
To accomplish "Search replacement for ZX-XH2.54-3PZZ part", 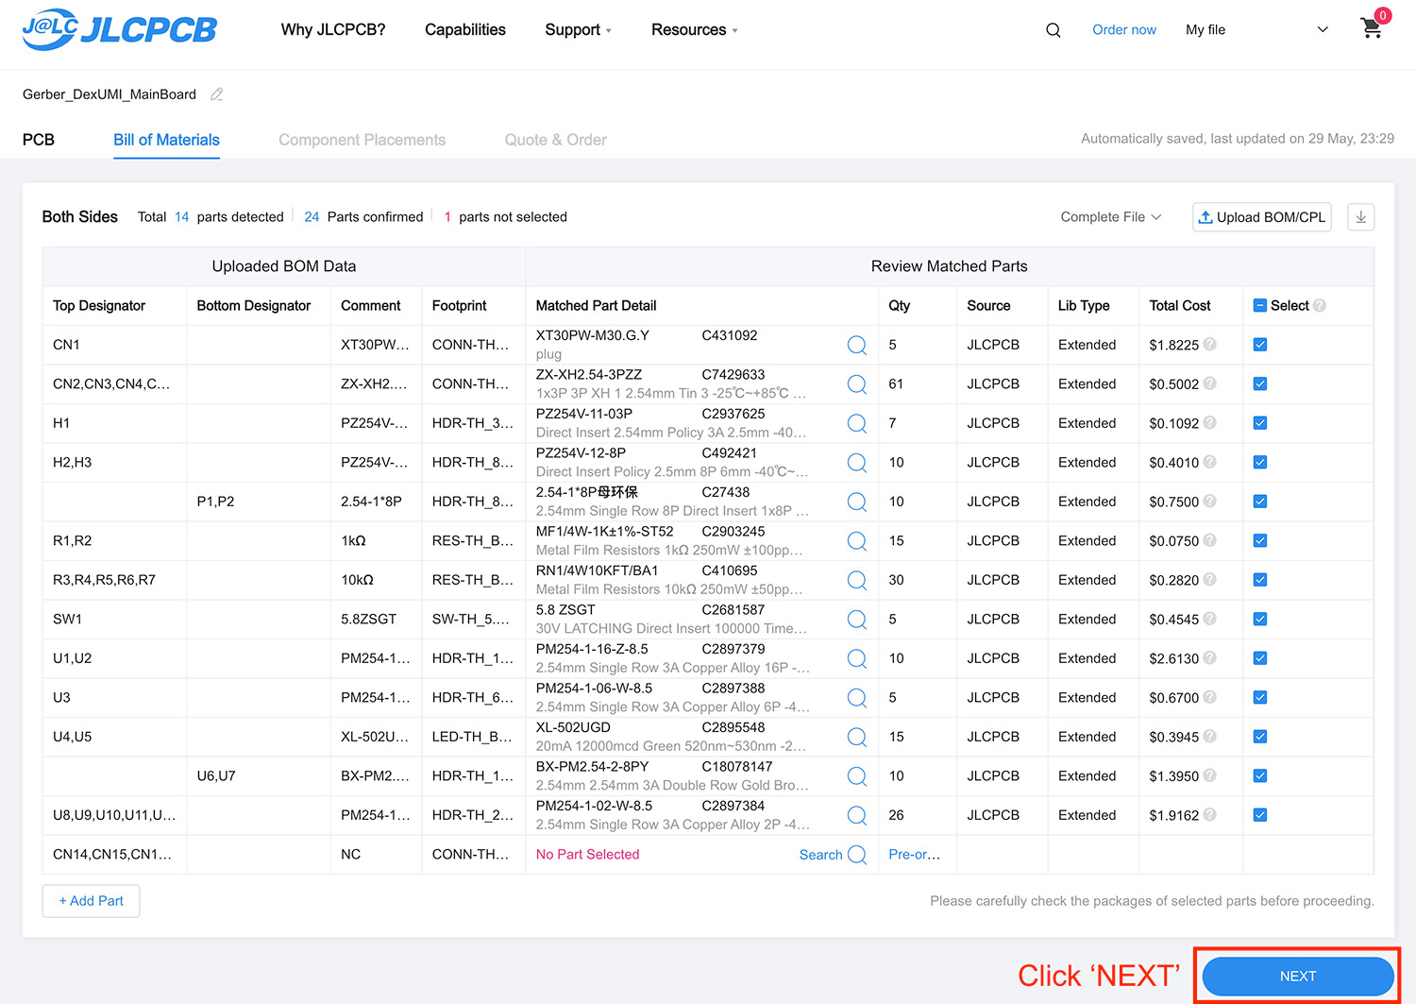I will (x=857, y=384).
